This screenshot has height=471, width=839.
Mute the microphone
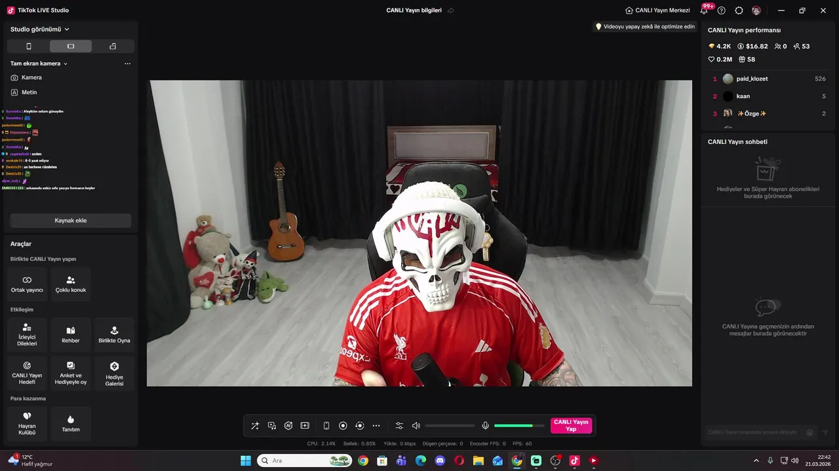tap(485, 426)
